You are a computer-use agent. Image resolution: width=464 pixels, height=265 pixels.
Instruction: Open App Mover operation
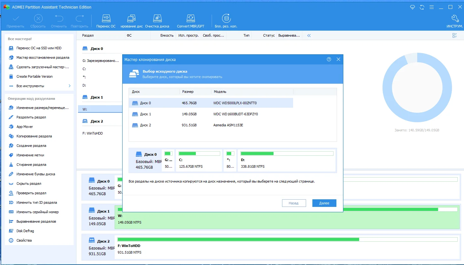[25, 127]
